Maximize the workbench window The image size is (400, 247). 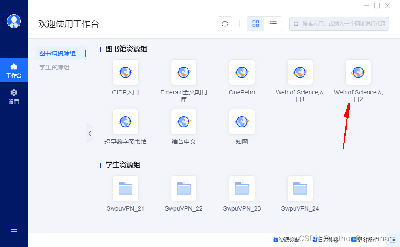point(377,6)
